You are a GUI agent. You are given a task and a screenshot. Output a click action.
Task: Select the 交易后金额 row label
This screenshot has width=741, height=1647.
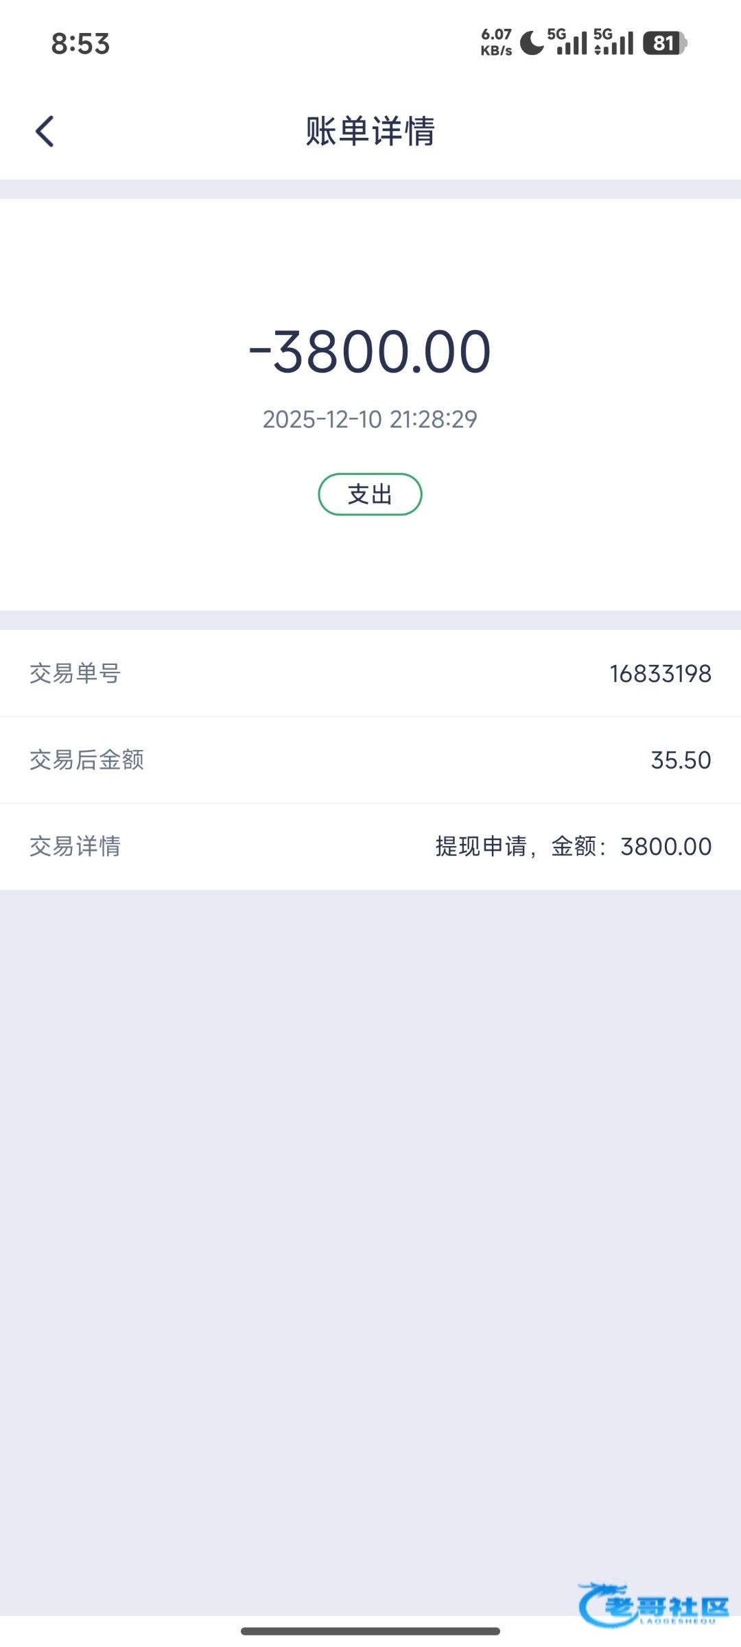(x=86, y=760)
